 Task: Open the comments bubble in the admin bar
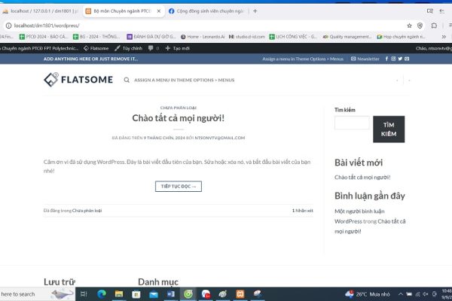154,48
